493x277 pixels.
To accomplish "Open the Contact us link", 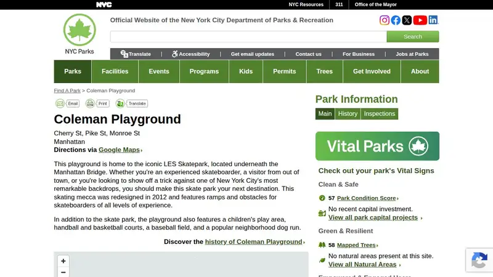I will pyautogui.click(x=309, y=54).
